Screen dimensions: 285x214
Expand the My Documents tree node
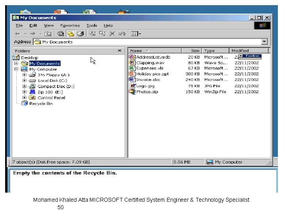click(x=16, y=63)
